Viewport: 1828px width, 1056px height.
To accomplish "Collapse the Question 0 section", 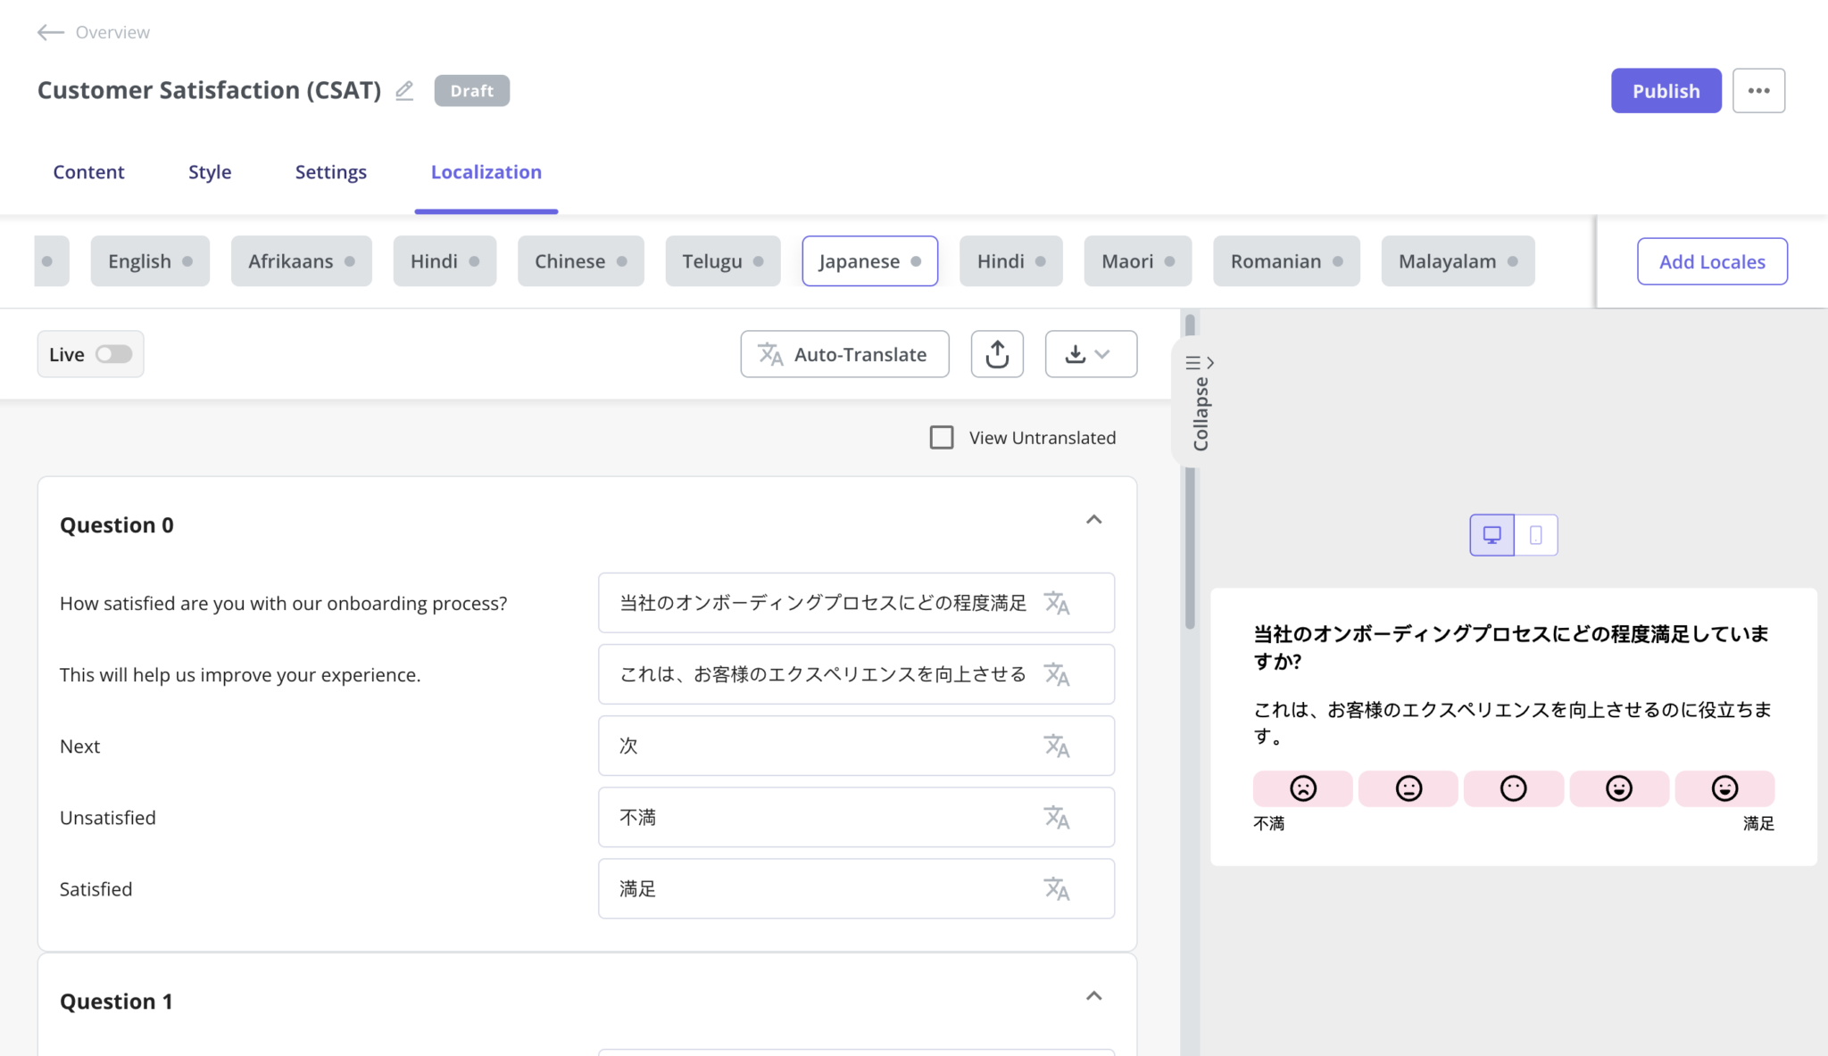I will (x=1094, y=519).
